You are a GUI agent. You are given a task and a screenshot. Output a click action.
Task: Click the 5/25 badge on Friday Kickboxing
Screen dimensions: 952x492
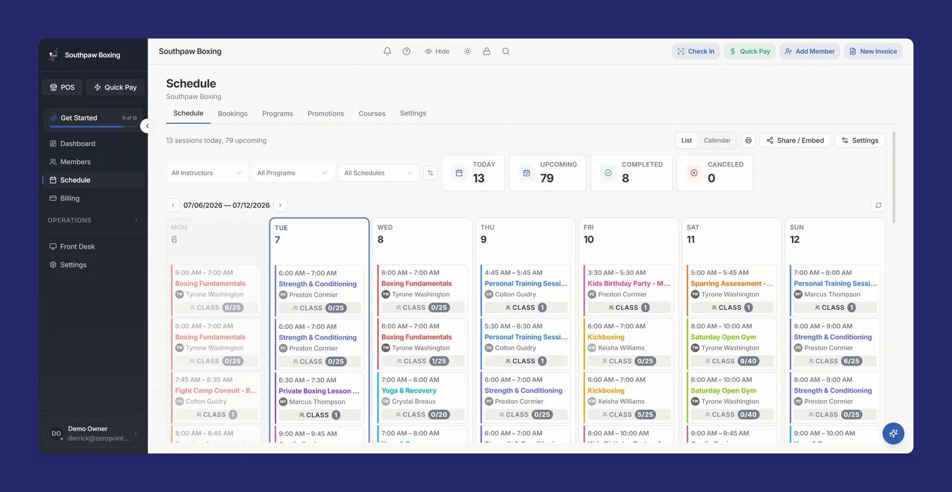coord(645,415)
